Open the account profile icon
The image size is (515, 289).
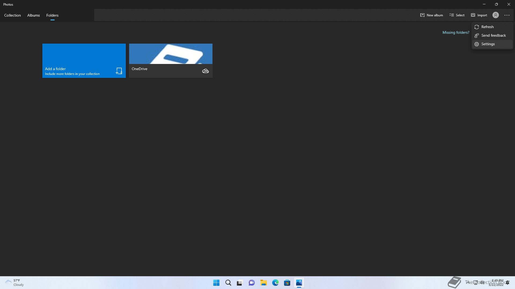point(495,15)
